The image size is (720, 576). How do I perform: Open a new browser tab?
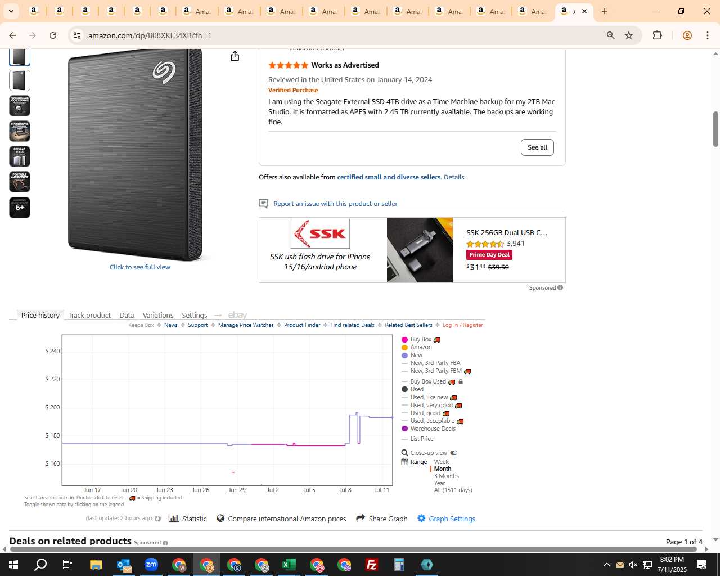click(x=605, y=11)
